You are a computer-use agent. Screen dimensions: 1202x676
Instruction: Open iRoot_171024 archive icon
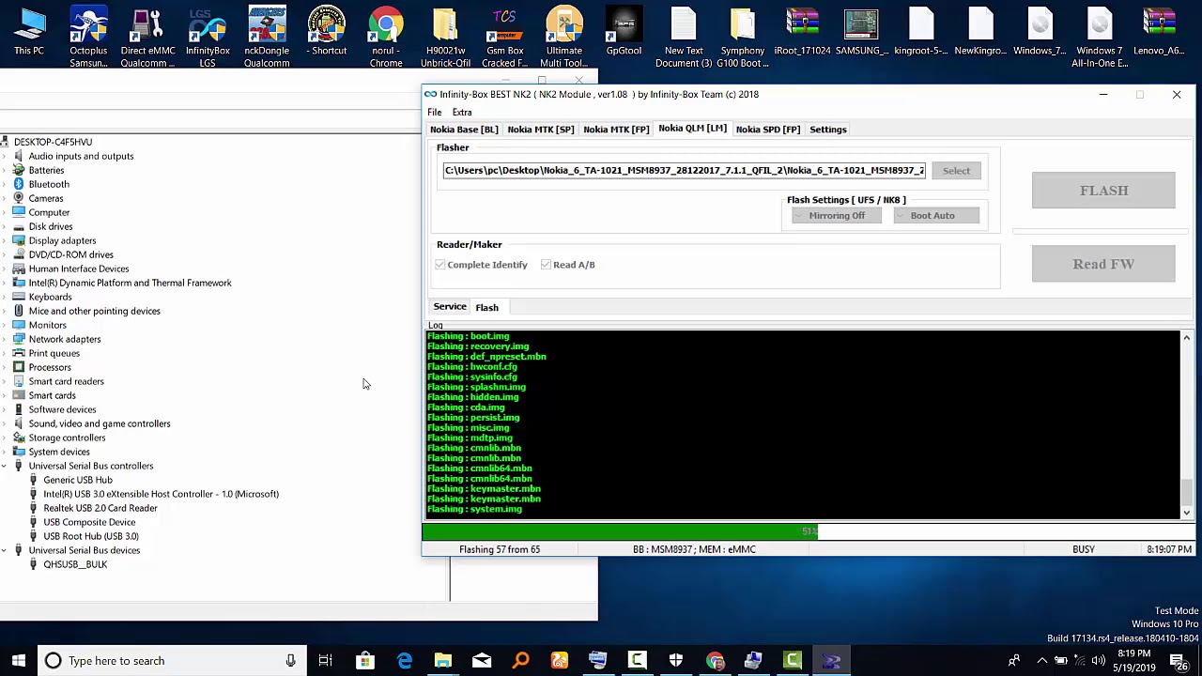pos(803,32)
